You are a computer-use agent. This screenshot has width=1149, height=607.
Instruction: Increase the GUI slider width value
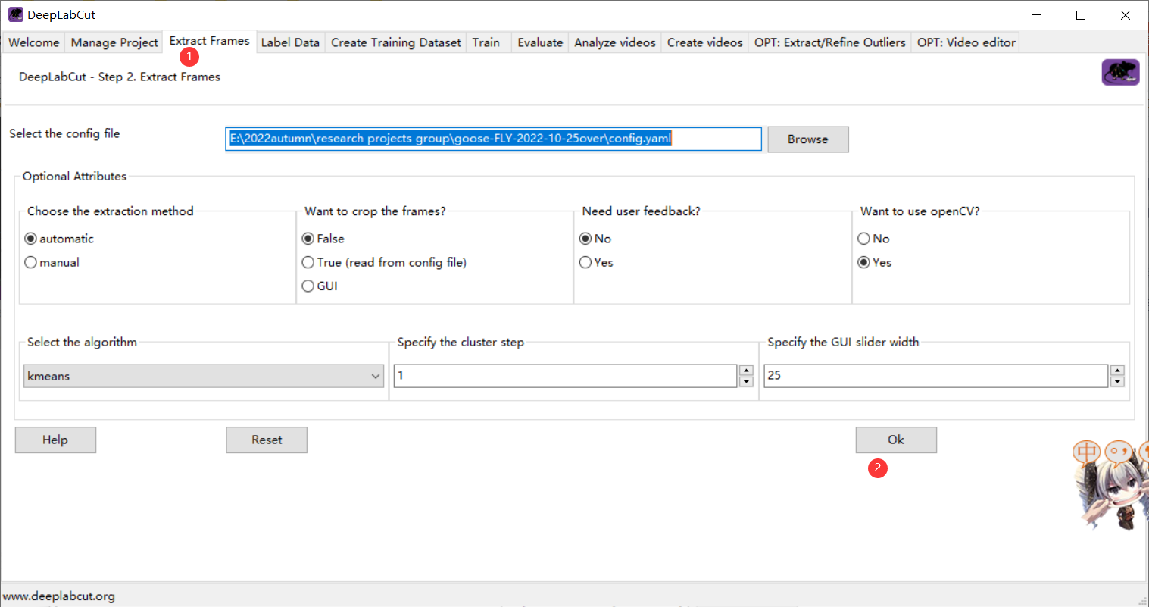[x=1117, y=371]
